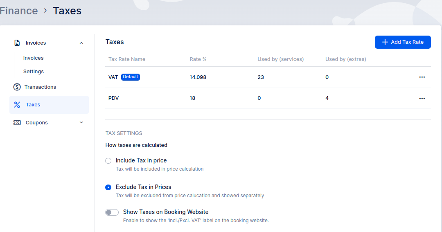This screenshot has width=442, height=232.
Task: Open invoice Settings in the sidebar
Action: [33, 72]
